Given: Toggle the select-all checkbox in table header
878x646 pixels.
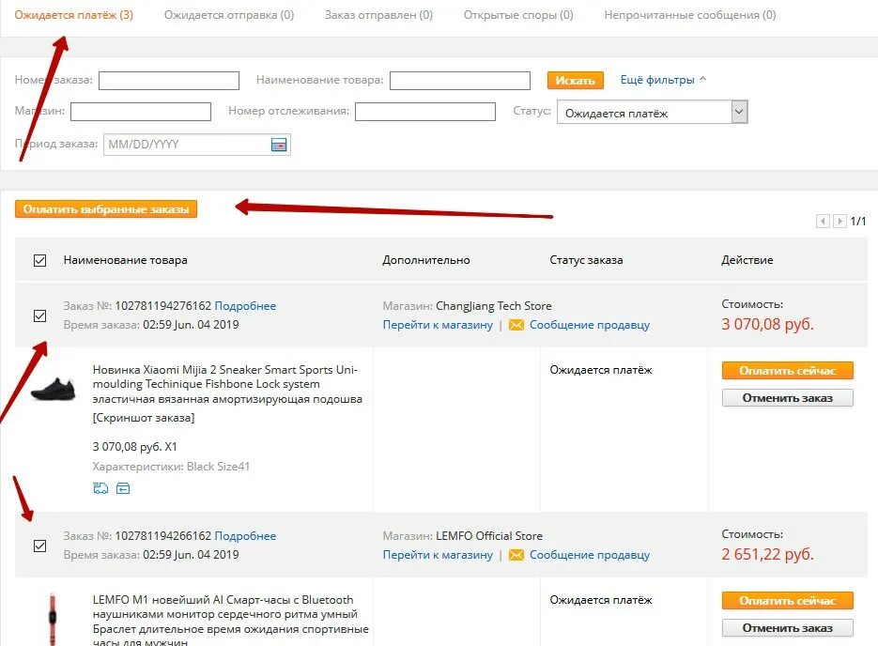Looking at the screenshot, I should 39,260.
